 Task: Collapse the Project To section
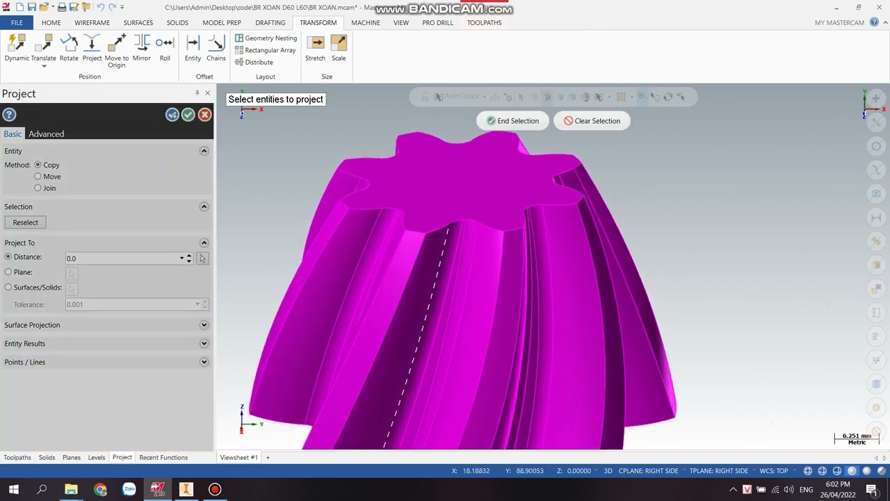coord(204,243)
